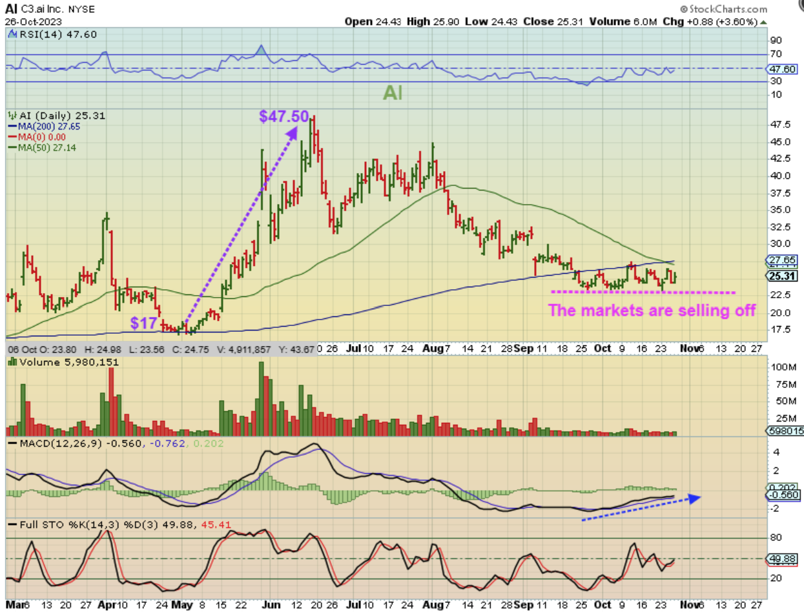Click the 20.0 price axis label
The image size is (804, 612).
pos(781,312)
